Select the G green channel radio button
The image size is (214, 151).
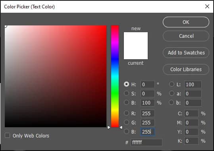tap(126, 122)
